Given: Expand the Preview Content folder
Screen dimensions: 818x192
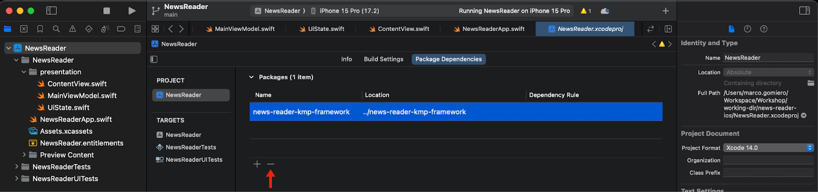Looking at the screenshot, I should (24, 155).
